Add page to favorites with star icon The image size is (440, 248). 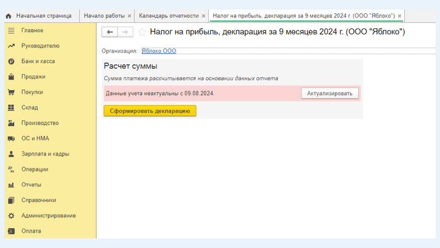click(x=142, y=32)
